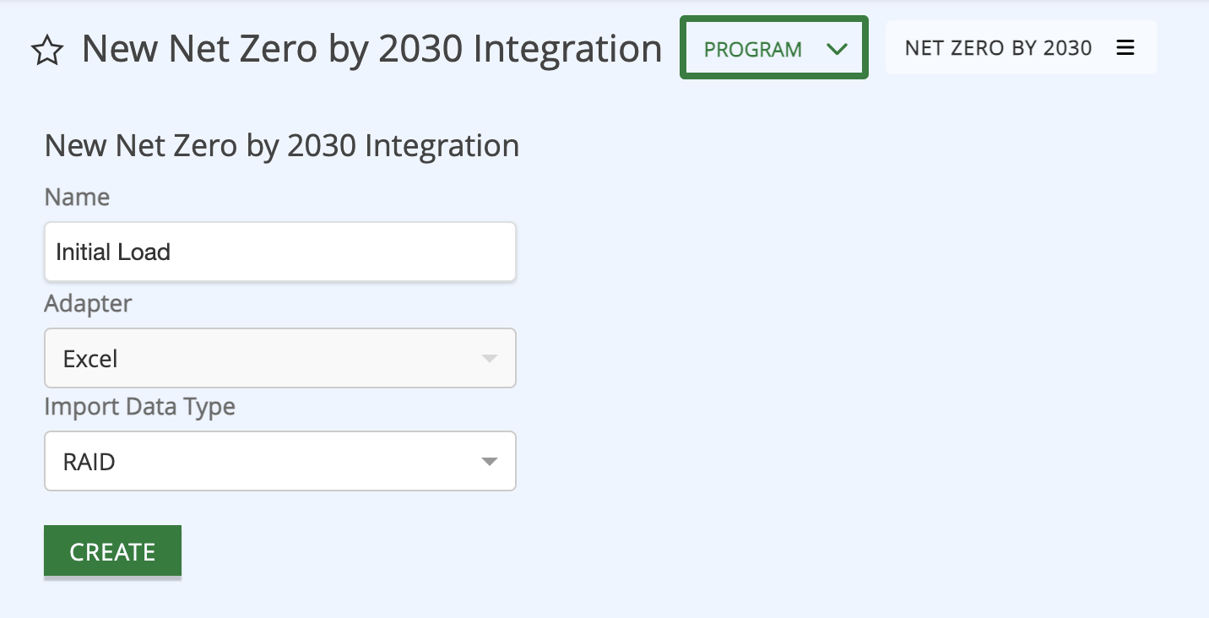This screenshot has width=1209, height=618.
Task: Click the Import Data Type label
Action: (139, 407)
